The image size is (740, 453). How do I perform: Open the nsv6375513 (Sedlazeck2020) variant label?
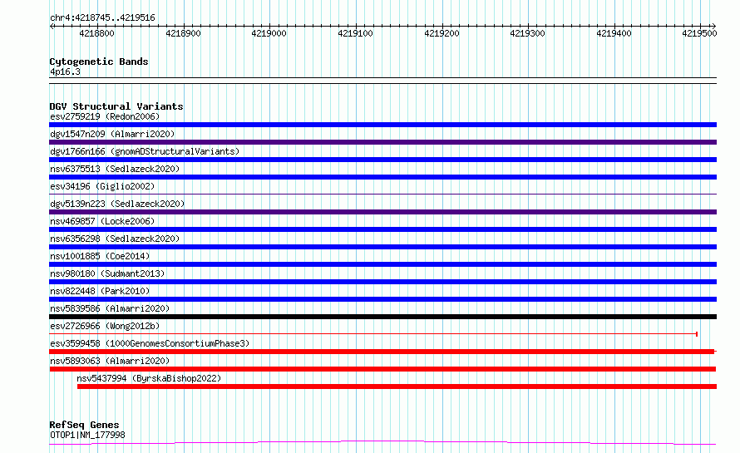pos(115,169)
